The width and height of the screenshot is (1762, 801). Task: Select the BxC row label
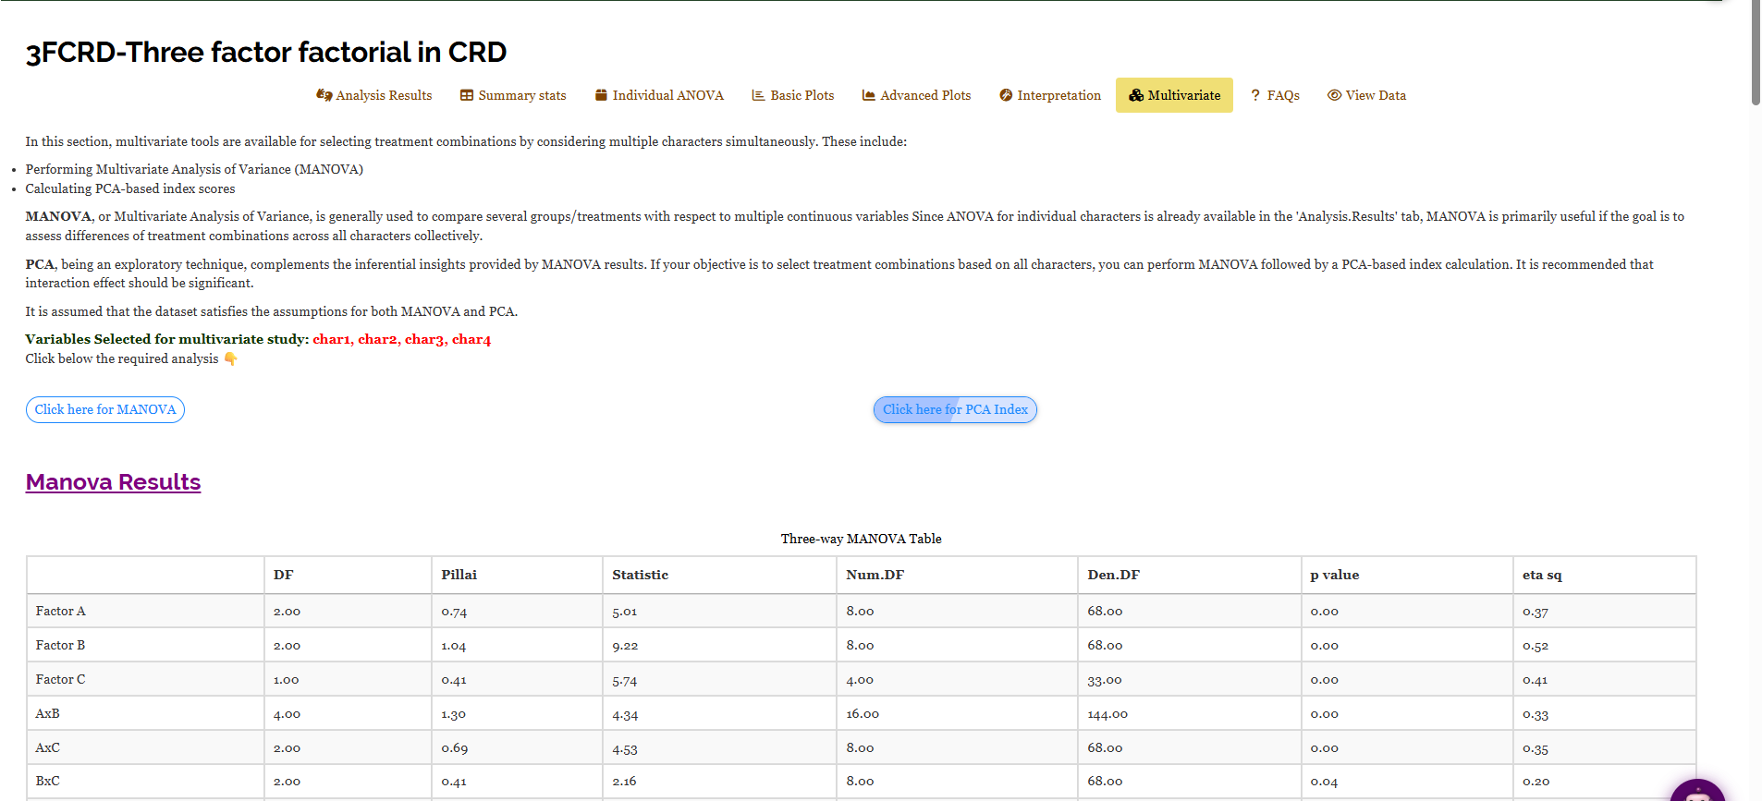coord(48,781)
